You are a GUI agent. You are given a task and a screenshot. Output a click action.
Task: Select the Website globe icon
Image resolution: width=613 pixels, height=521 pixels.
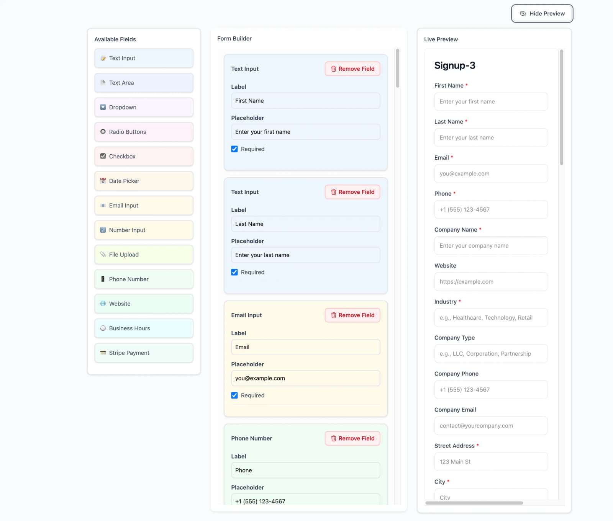point(103,304)
